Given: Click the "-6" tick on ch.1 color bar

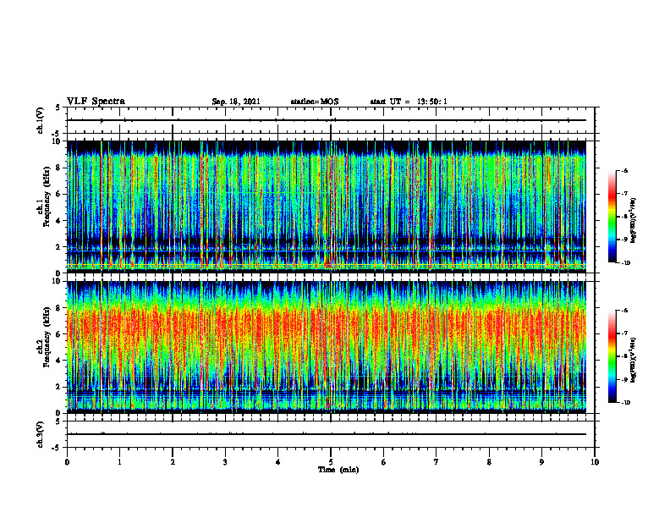Looking at the screenshot, I should click(624, 170).
